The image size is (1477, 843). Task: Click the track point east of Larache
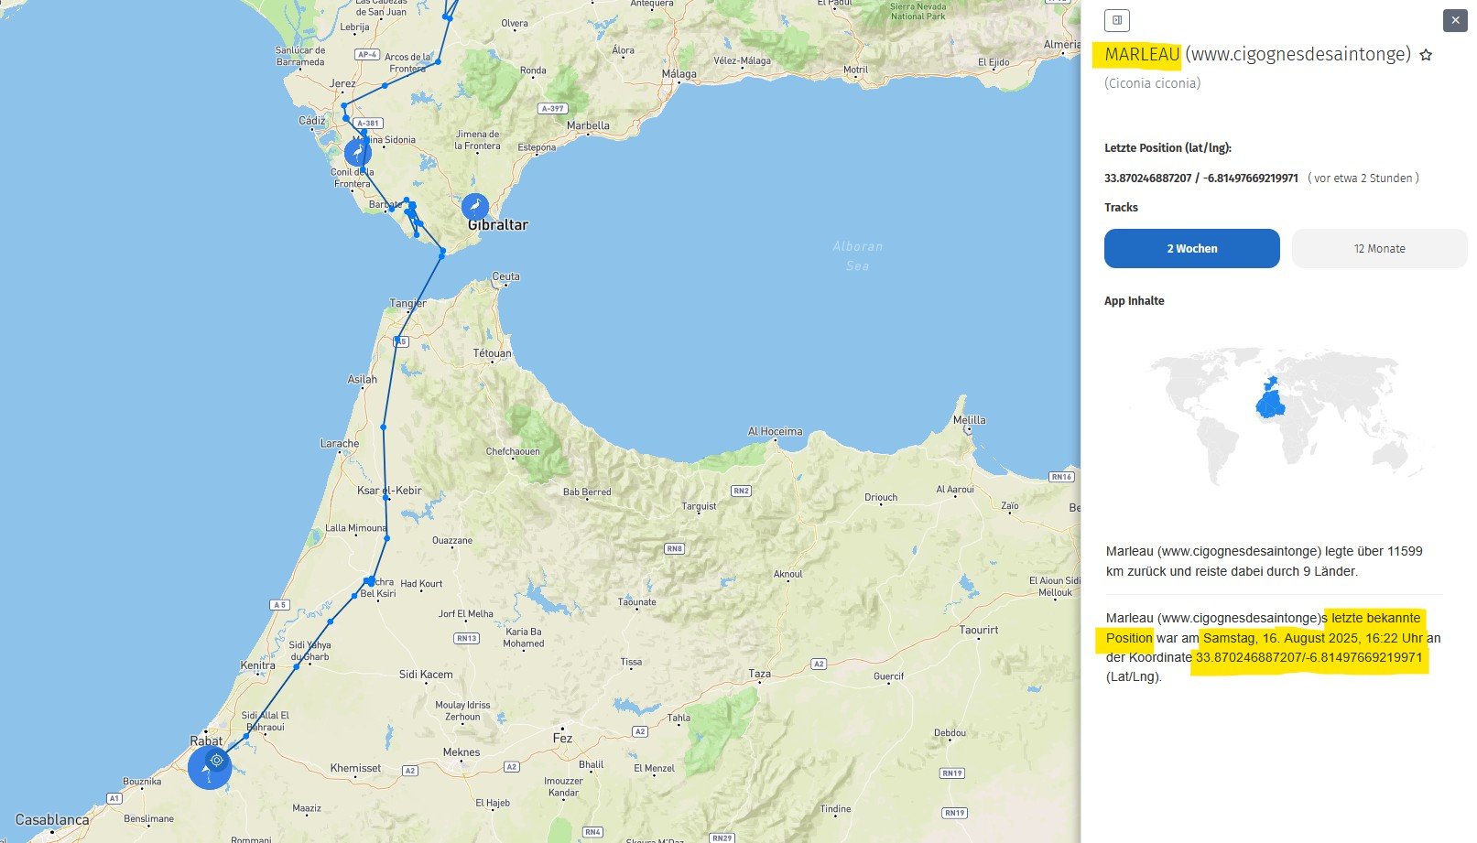click(x=384, y=427)
